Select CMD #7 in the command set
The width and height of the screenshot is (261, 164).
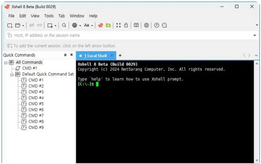pyautogui.click(x=36, y=115)
